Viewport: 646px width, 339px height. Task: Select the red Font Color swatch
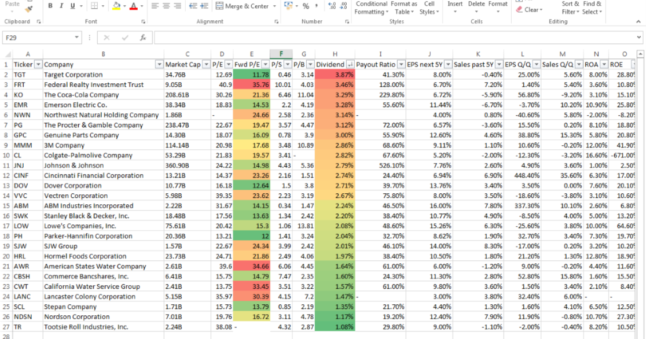[x=134, y=5]
